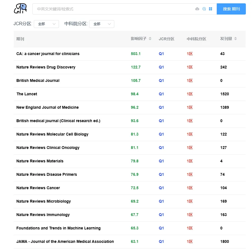The width and height of the screenshot is (252, 249).
Task: Focus the keyword search input field
Action: (114, 9)
